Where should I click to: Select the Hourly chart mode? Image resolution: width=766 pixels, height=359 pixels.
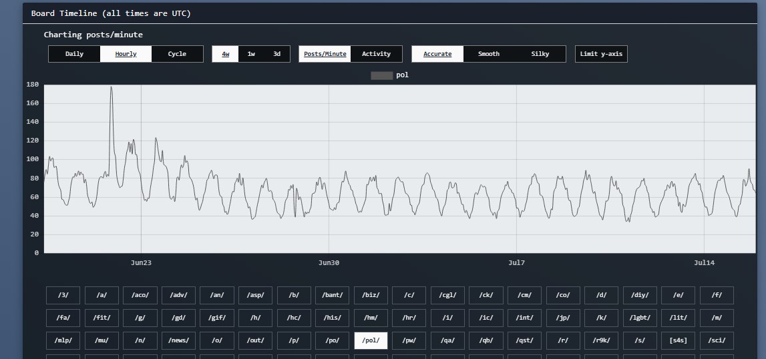coord(126,54)
